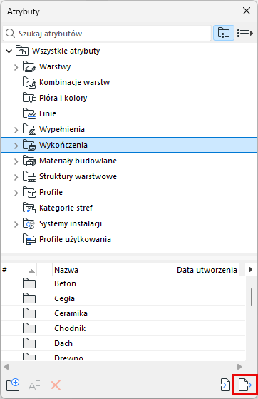Click the Materiały budowlane icon

click(x=29, y=161)
